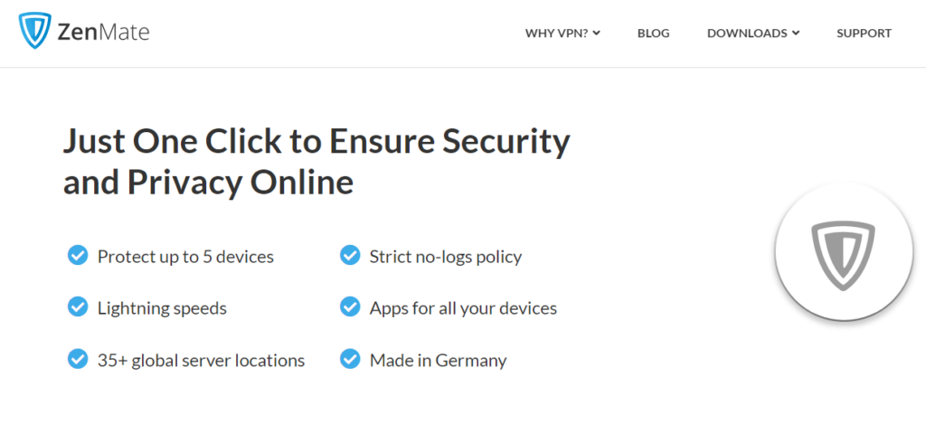The width and height of the screenshot is (926, 424).
Task: Open the DOWNLOADS menu
Action: 753,33
